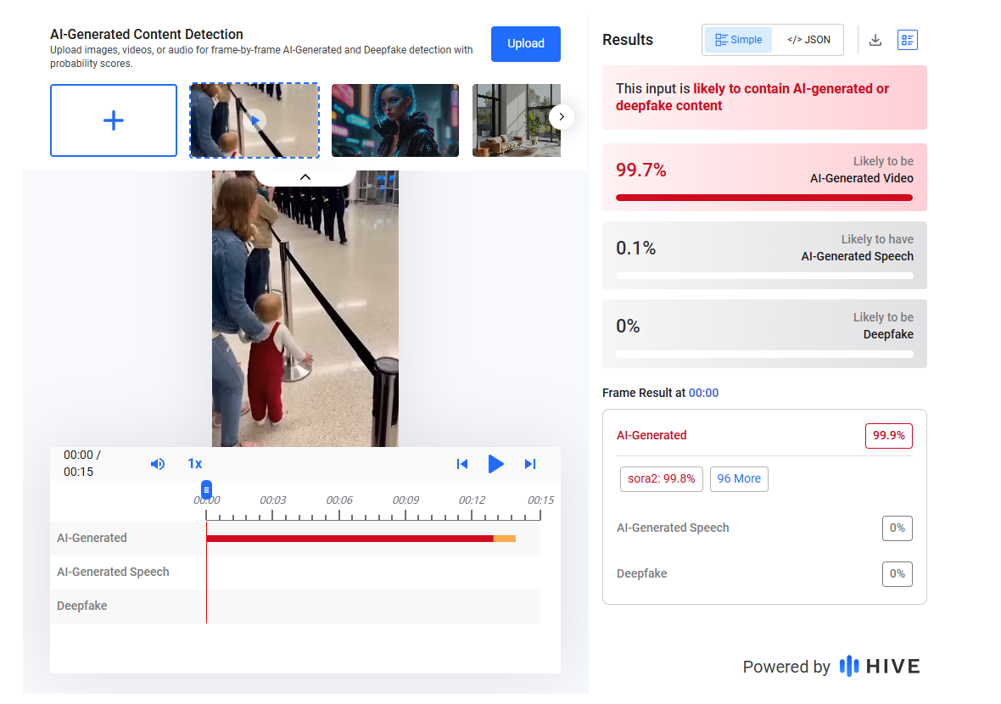Select the airport toddler video thumbnail
The width and height of the screenshot is (1001, 704).
click(x=254, y=120)
